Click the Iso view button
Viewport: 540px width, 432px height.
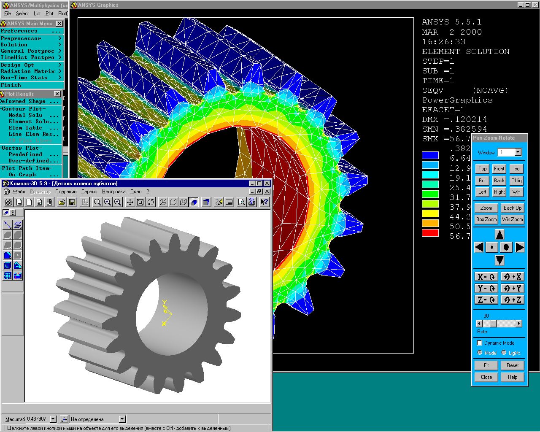point(516,168)
